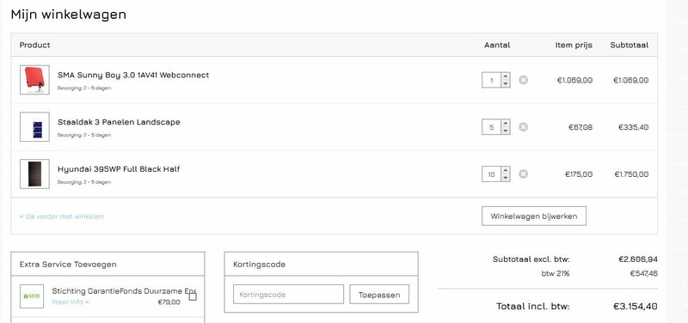Screen dimensions: 688x323
Task: Select the €335,40 subtotal value
Action: [633, 127]
